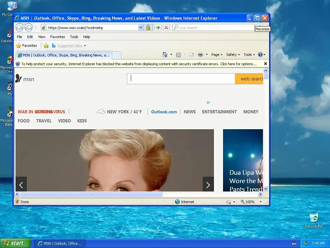Click the msn butterfly logo

pyautogui.click(x=25, y=79)
